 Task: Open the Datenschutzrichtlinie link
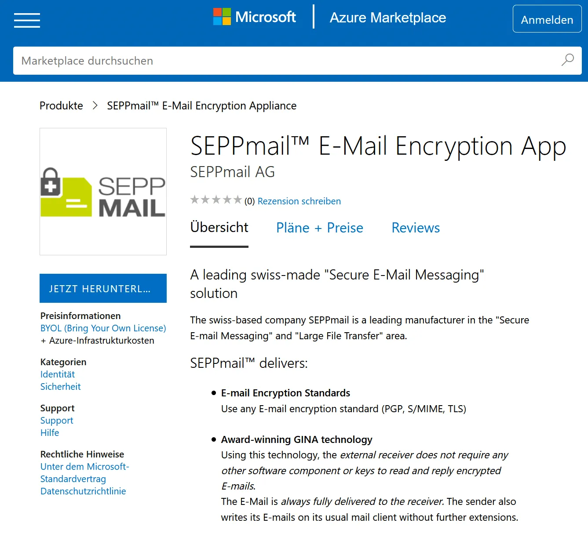(x=83, y=491)
